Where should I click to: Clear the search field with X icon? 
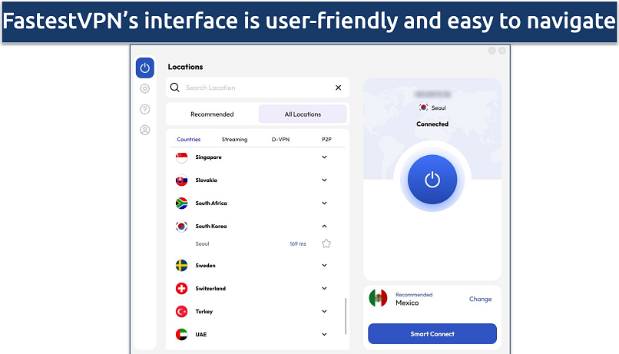click(338, 88)
